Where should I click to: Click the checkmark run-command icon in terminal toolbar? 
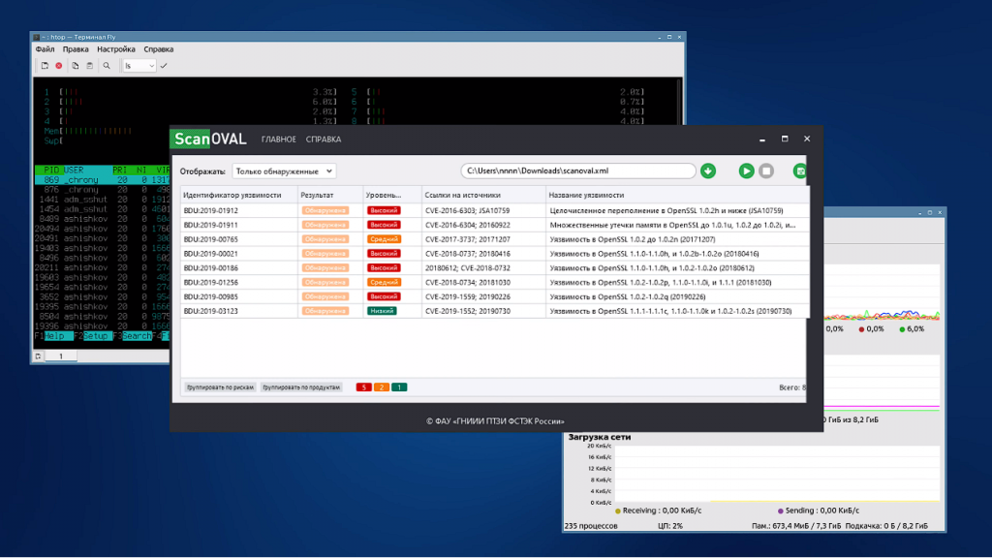[164, 65]
